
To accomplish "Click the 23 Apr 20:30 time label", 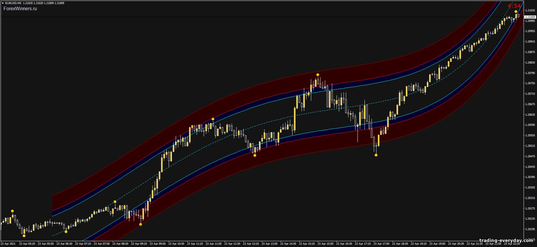I will coord(455,244).
